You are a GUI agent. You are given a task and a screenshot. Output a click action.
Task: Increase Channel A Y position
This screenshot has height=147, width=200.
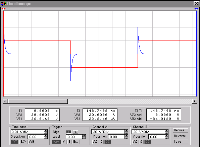126,136
